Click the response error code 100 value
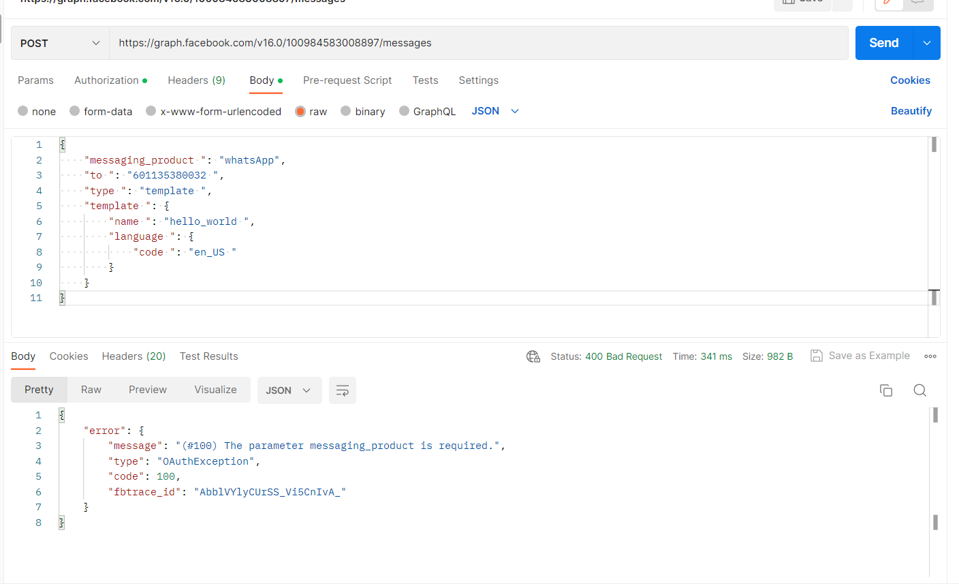 coord(166,476)
